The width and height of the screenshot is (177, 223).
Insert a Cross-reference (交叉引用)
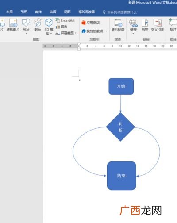pos(158,25)
